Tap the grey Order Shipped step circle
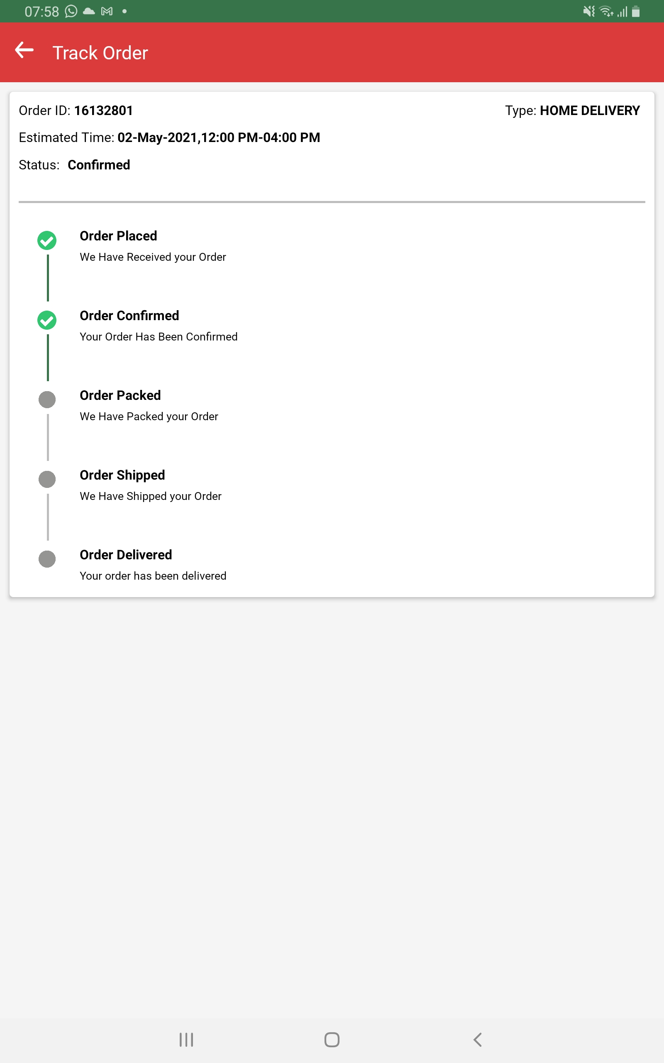The width and height of the screenshot is (664, 1063). (47, 479)
